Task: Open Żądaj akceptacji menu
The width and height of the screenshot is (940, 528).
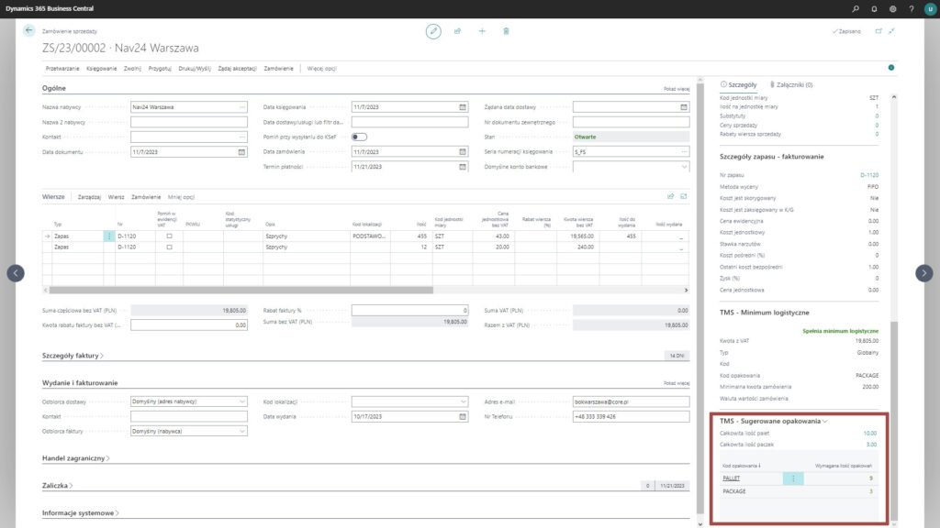Action: (237, 69)
